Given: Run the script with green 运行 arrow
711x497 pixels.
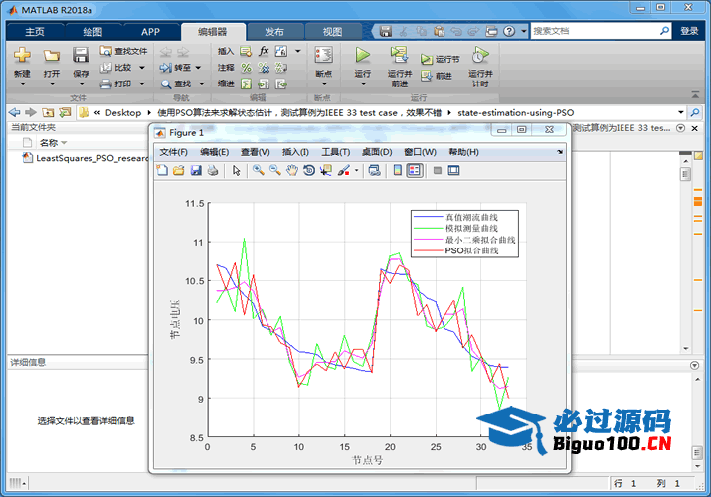Looking at the screenshot, I should (x=362, y=55).
